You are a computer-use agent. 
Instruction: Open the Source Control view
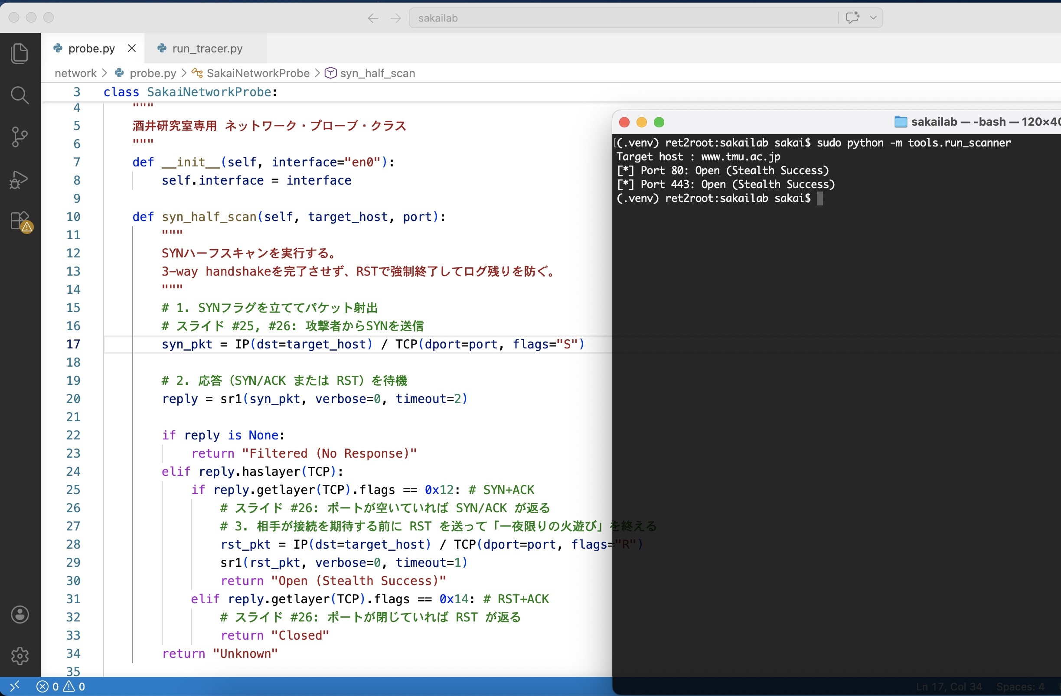(19, 137)
